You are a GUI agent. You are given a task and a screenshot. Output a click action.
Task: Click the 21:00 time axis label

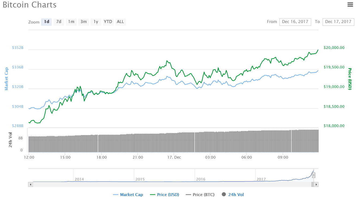click(x=138, y=157)
